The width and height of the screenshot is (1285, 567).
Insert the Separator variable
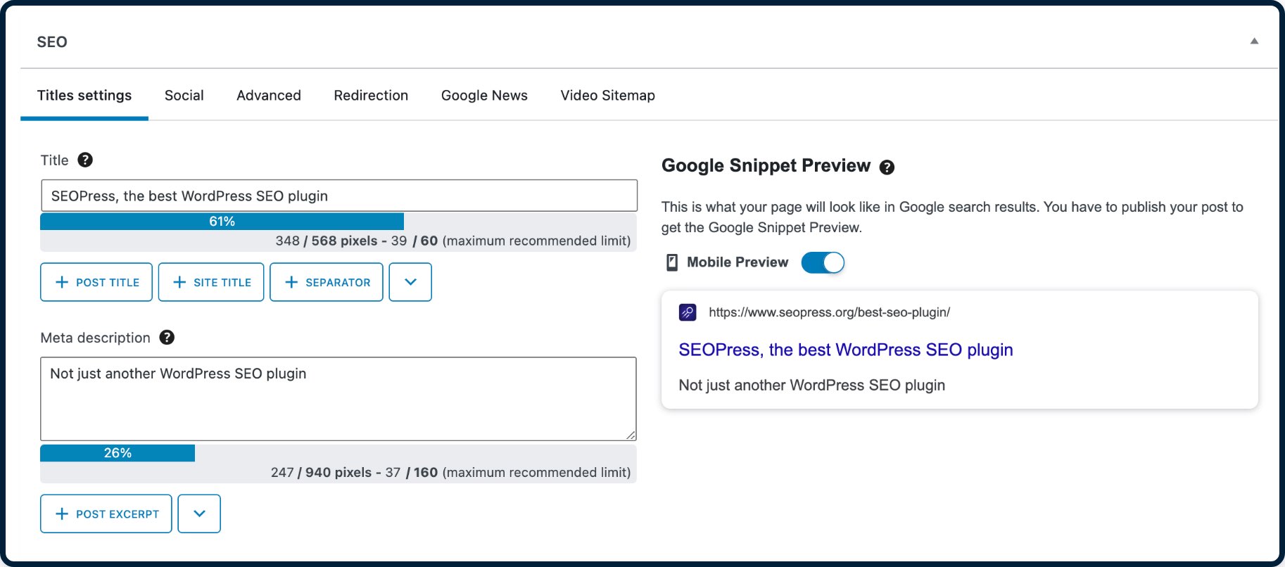point(327,282)
